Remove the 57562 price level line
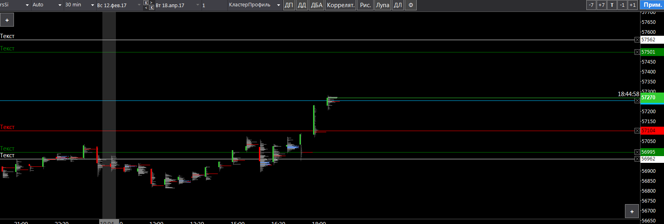 [x=637, y=40]
